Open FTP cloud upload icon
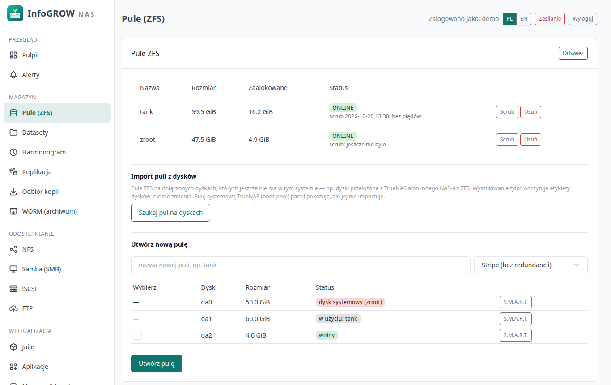 point(13,308)
